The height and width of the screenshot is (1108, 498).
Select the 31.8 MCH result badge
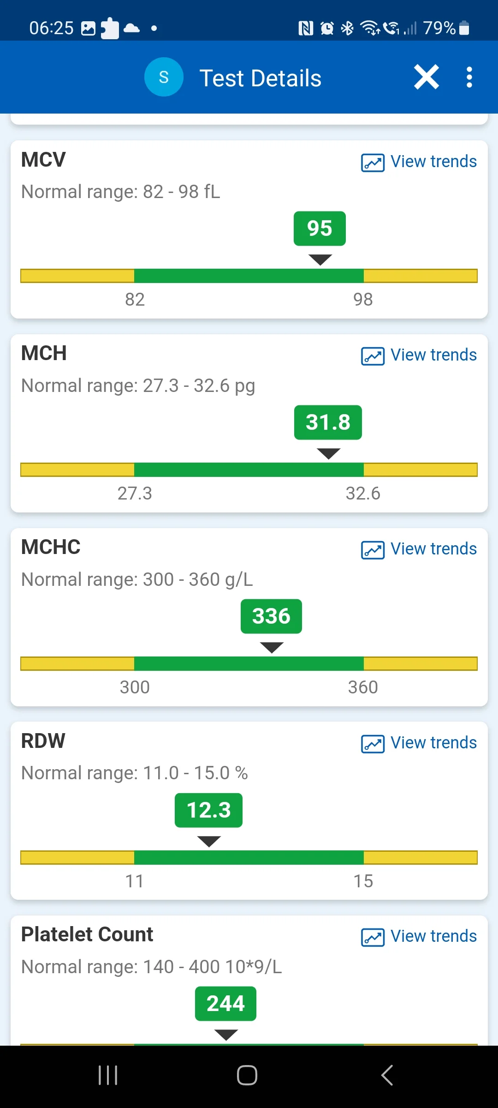tap(328, 422)
